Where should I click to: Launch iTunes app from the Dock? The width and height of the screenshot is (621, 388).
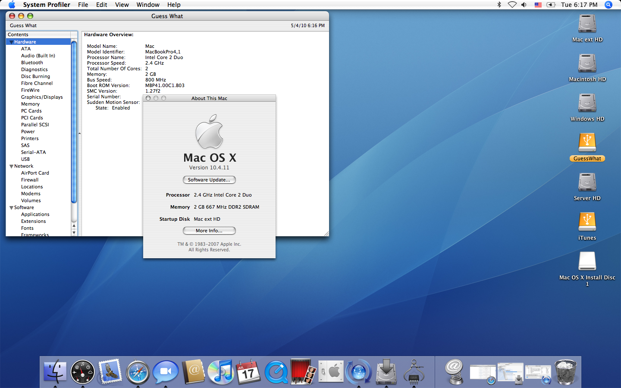point(221,372)
